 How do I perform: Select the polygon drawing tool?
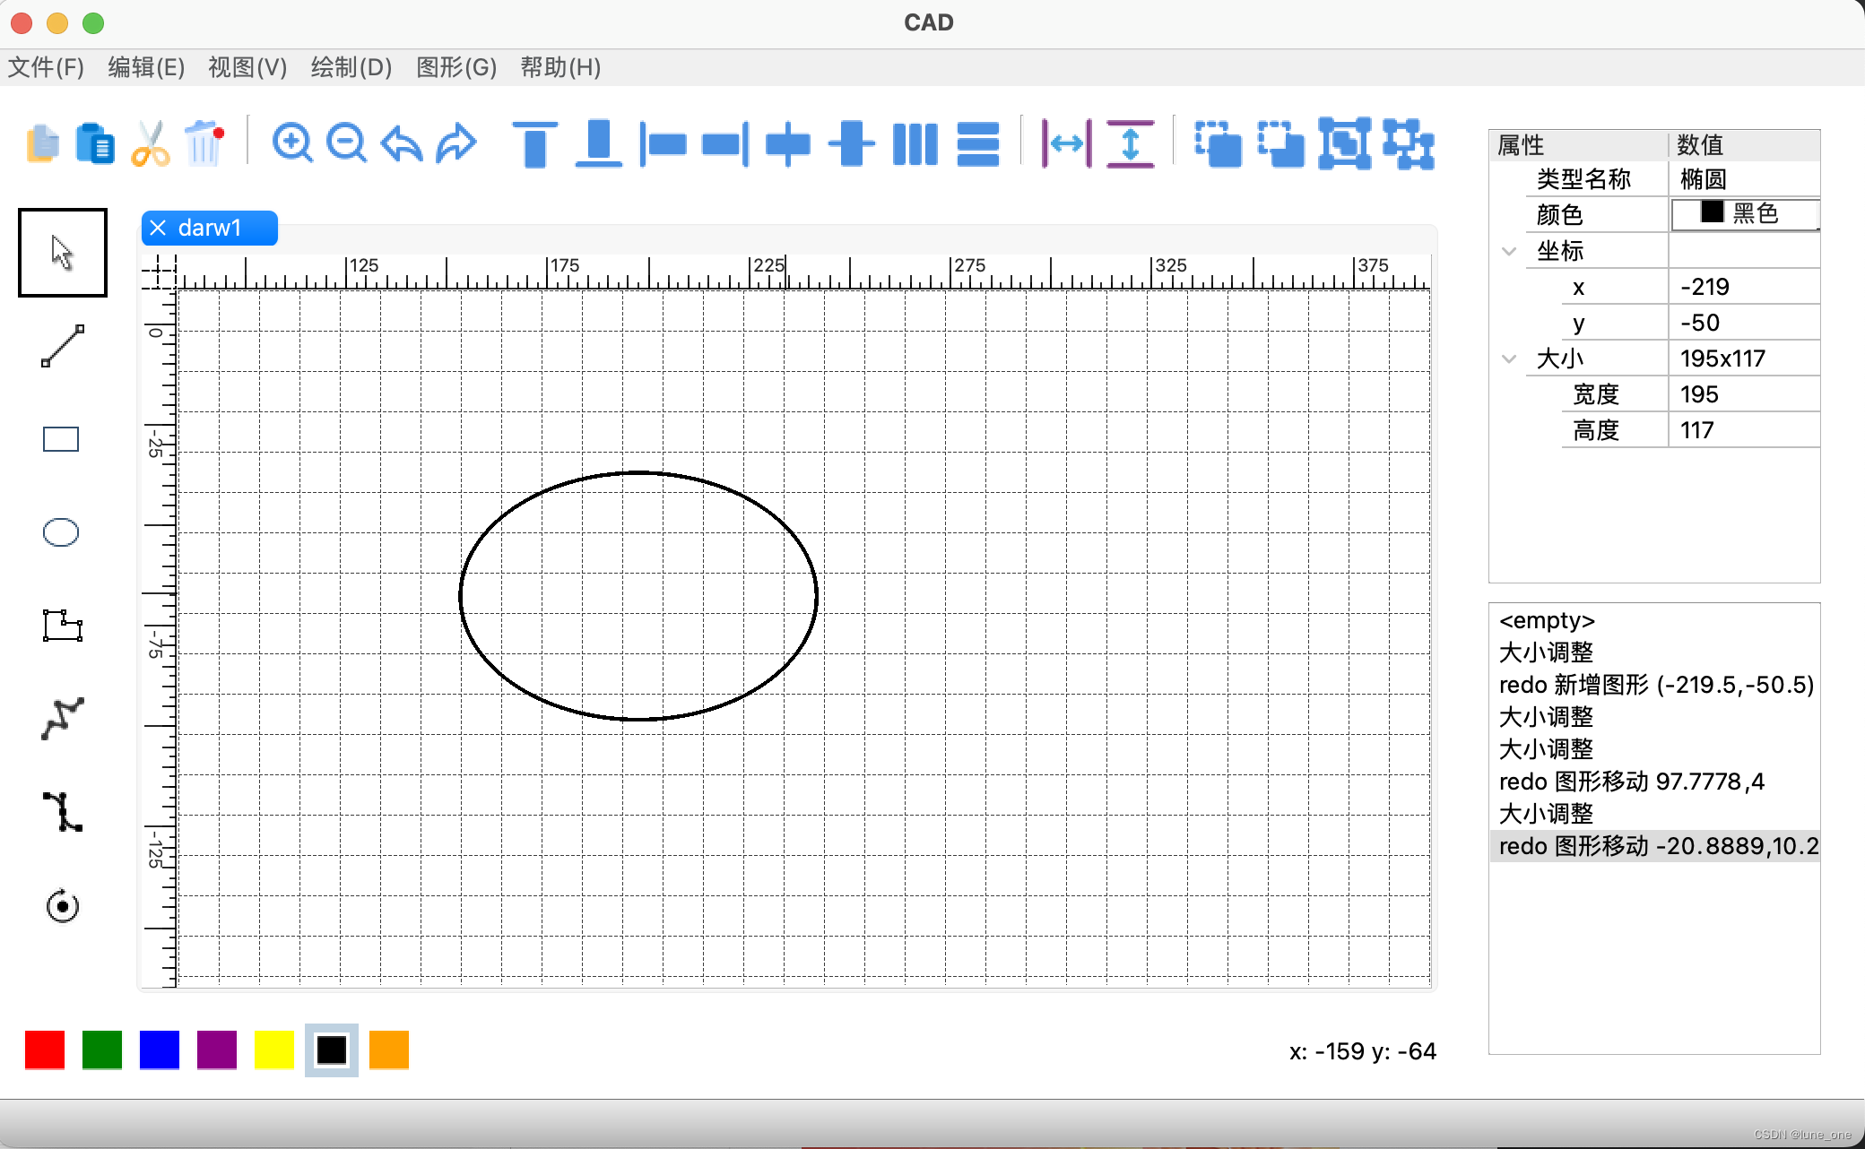[61, 626]
